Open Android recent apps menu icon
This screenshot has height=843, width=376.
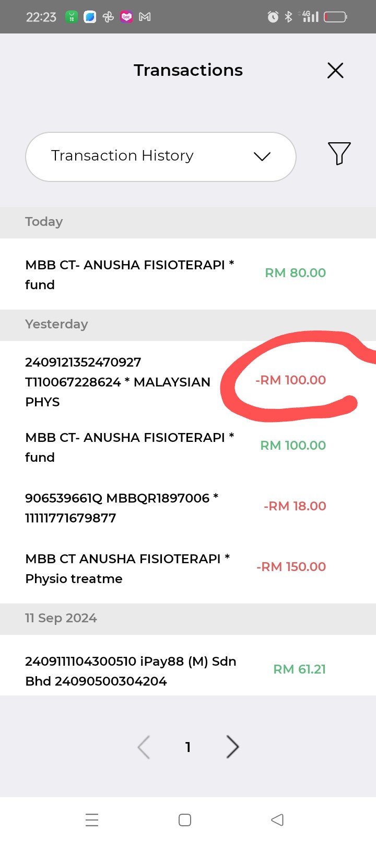coord(92,819)
